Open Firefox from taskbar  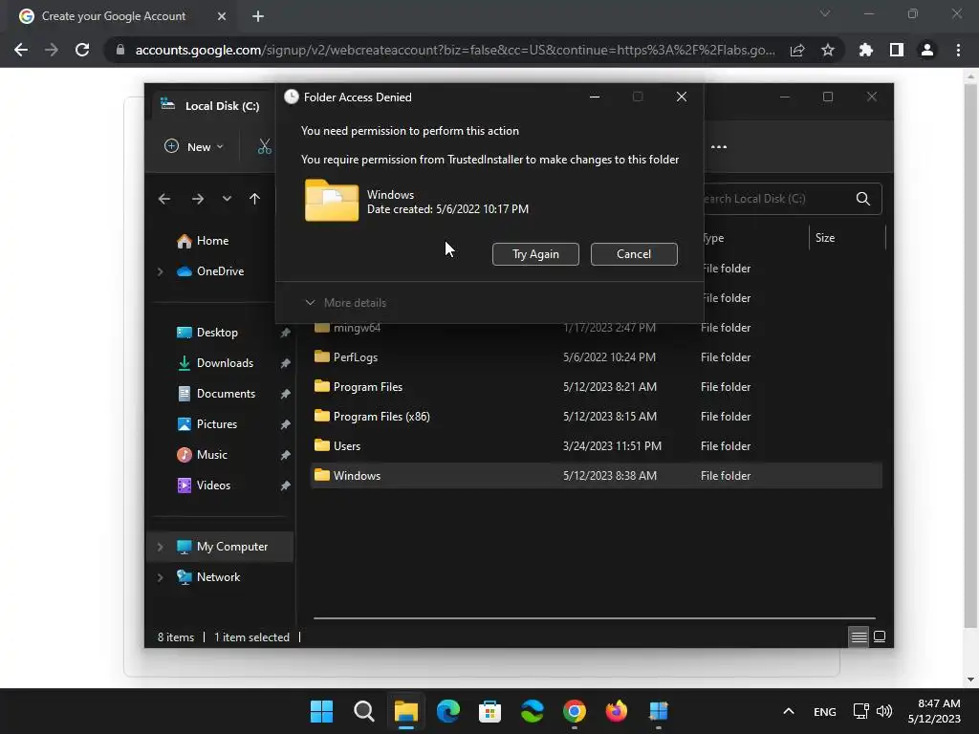coord(617,711)
